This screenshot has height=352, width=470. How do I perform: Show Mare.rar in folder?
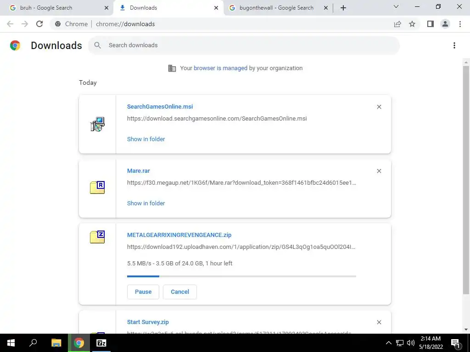click(146, 203)
